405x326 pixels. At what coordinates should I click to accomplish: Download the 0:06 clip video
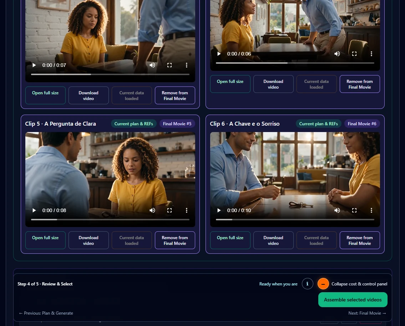coord(273,84)
